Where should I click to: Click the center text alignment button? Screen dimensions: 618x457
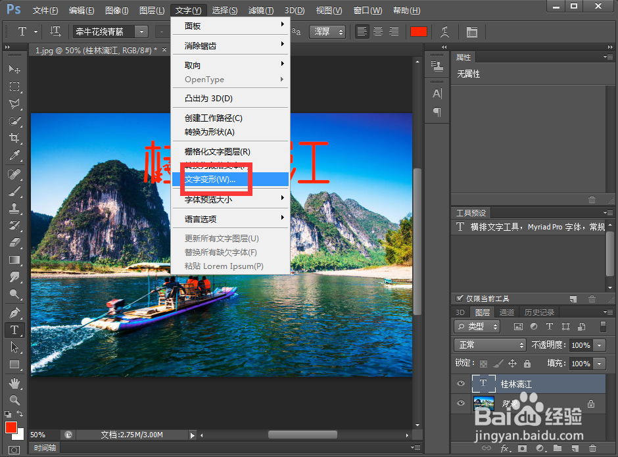377,31
